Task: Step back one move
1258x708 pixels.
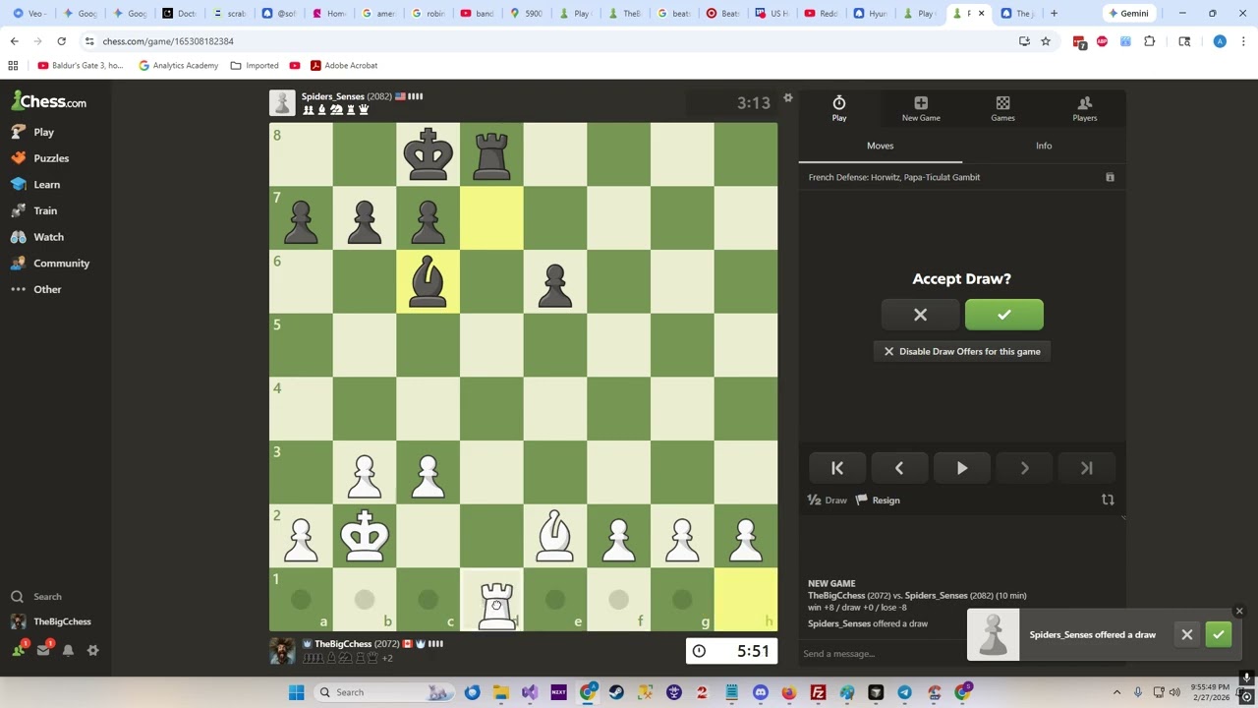Action: coord(899,468)
